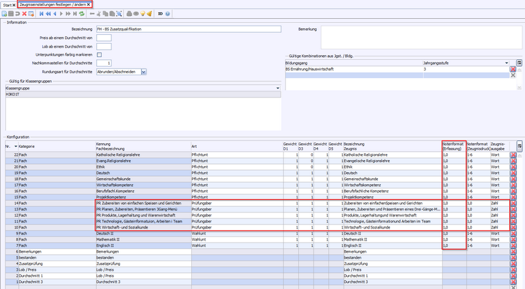Close the Zeugniseinstellungen festlegen / ändern tab
This screenshot has height=289, width=525.
[89, 4]
